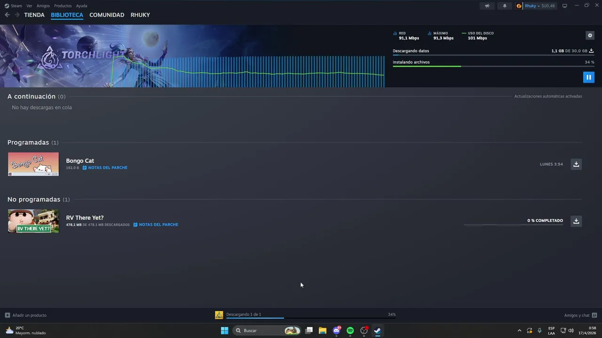Click Bongo Cat NOTAS DEL PARCHE link

click(108, 168)
